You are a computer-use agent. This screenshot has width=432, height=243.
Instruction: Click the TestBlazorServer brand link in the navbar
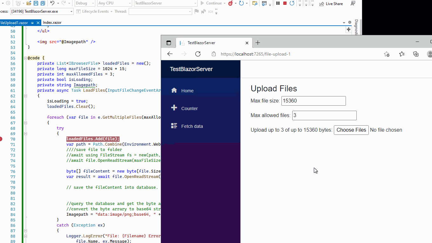tap(191, 69)
